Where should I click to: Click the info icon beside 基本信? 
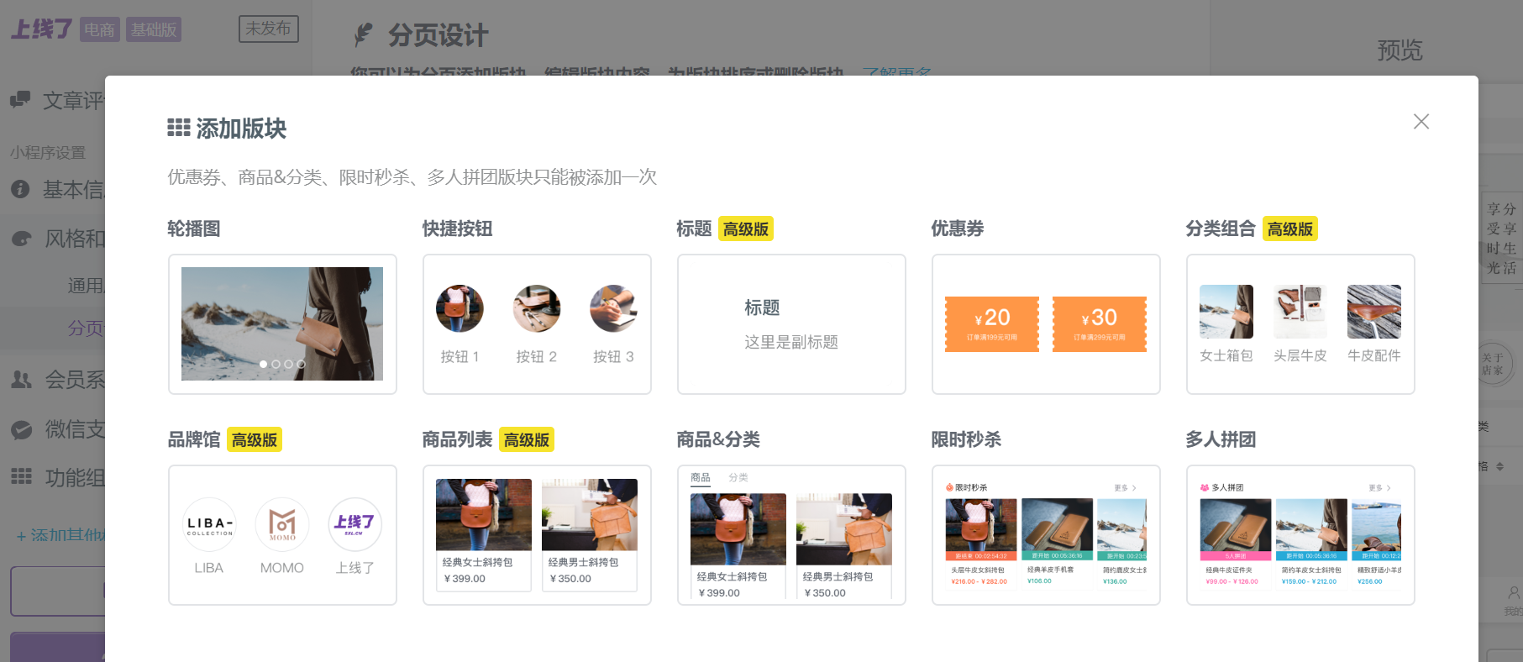click(20, 189)
